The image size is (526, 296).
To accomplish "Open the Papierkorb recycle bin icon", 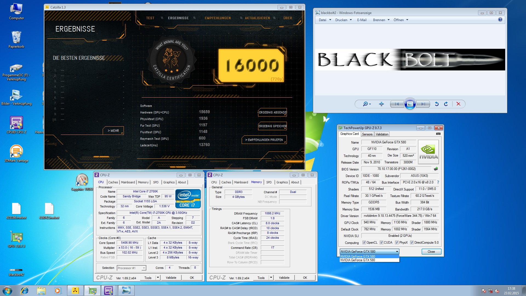I will 16,39.
